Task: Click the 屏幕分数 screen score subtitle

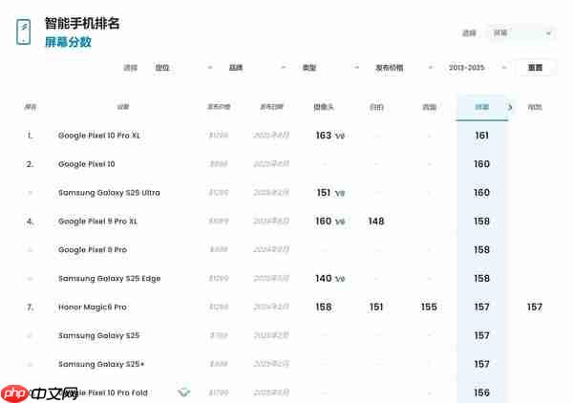Action: [x=68, y=42]
